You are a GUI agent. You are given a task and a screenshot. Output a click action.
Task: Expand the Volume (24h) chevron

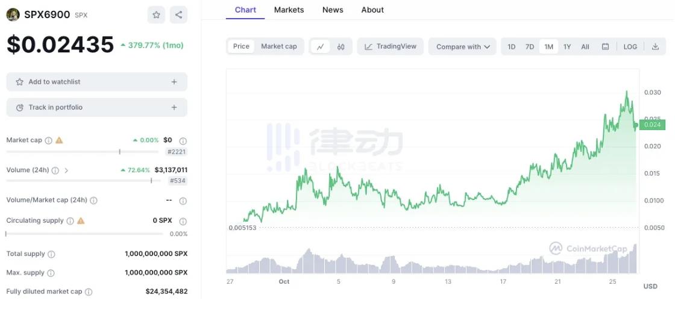point(66,170)
